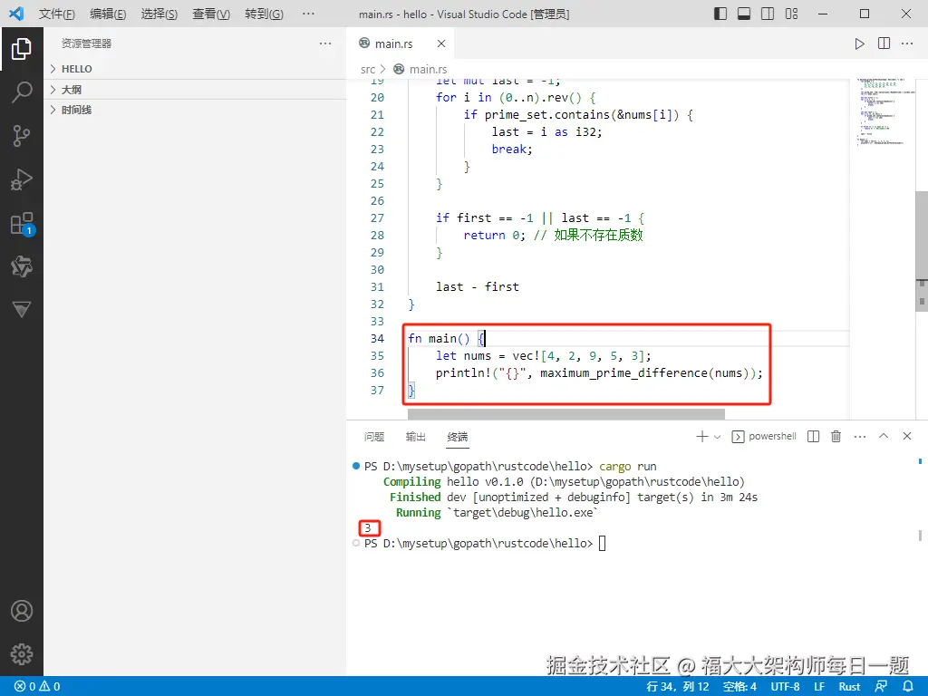The width and height of the screenshot is (928, 696).
Task: Open terminal panel more actions ellipsis
Action: 860,436
